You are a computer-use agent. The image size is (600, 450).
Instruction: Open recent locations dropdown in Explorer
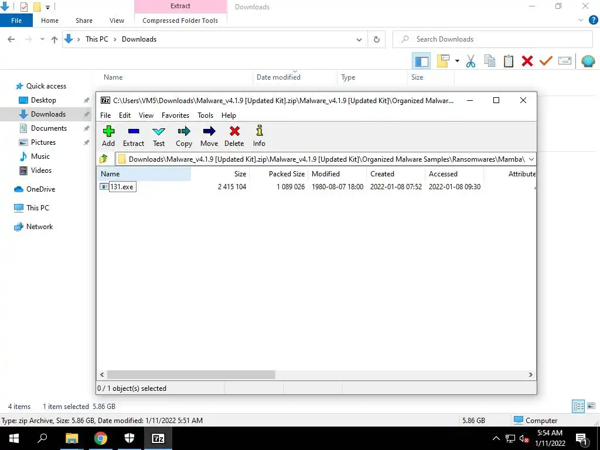(42, 39)
